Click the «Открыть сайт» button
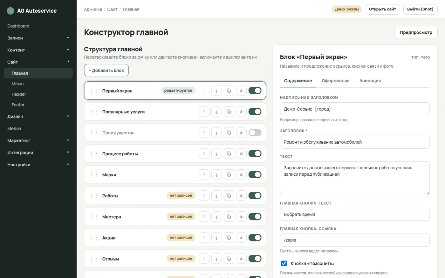This screenshot has height=278, width=445. 382,9
